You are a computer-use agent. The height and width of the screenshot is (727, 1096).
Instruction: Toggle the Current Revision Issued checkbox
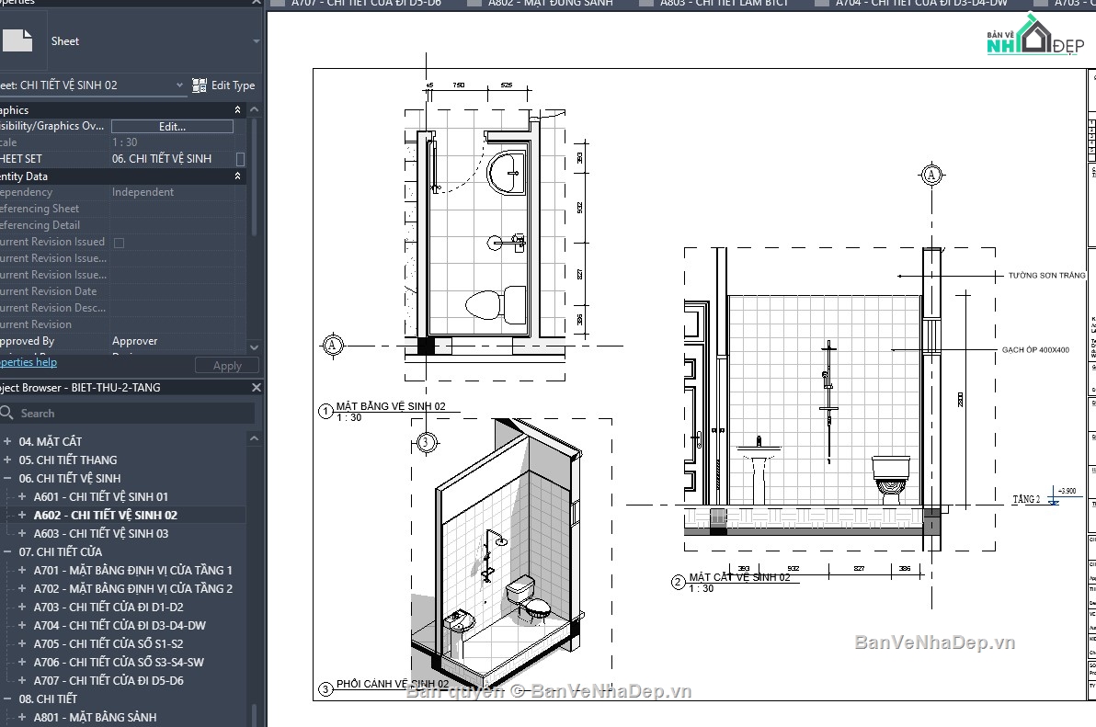pos(119,243)
